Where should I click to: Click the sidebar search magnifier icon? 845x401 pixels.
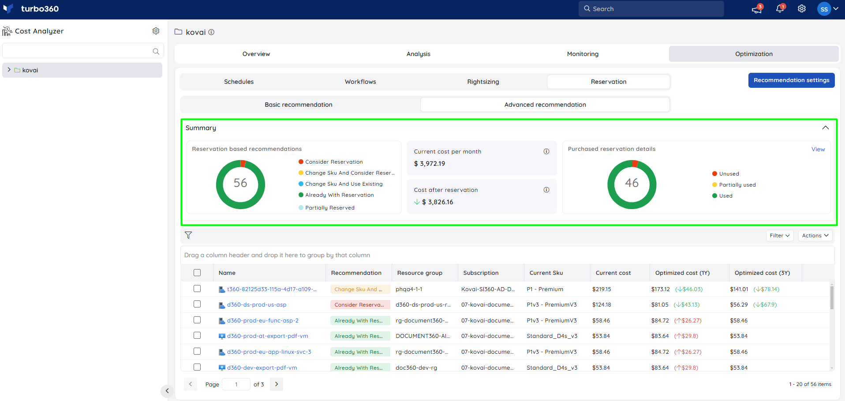[x=156, y=51]
